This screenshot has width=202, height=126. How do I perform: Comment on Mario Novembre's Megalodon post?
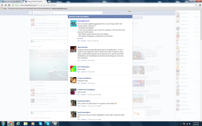click(83, 119)
